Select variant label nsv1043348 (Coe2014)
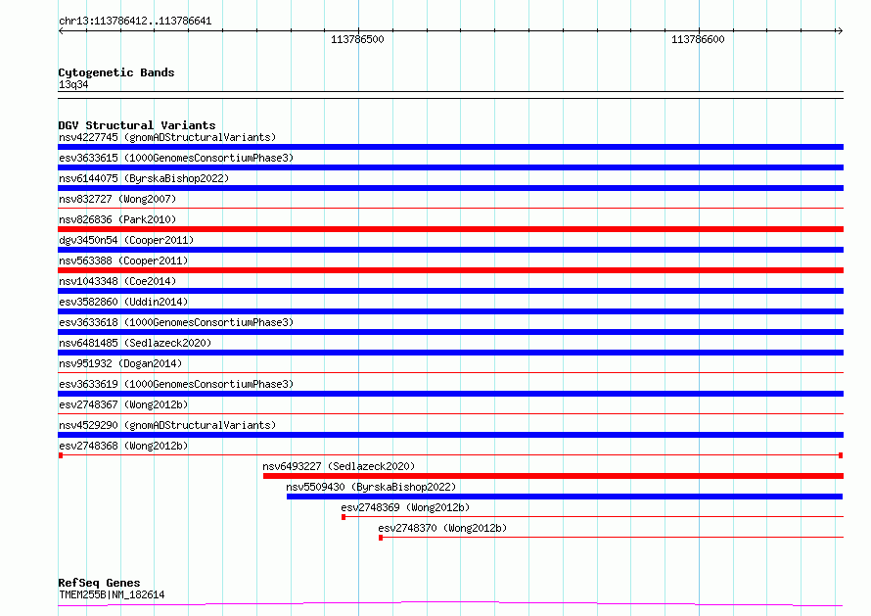The height and width of the screenshot is (616, 871). 117,281
